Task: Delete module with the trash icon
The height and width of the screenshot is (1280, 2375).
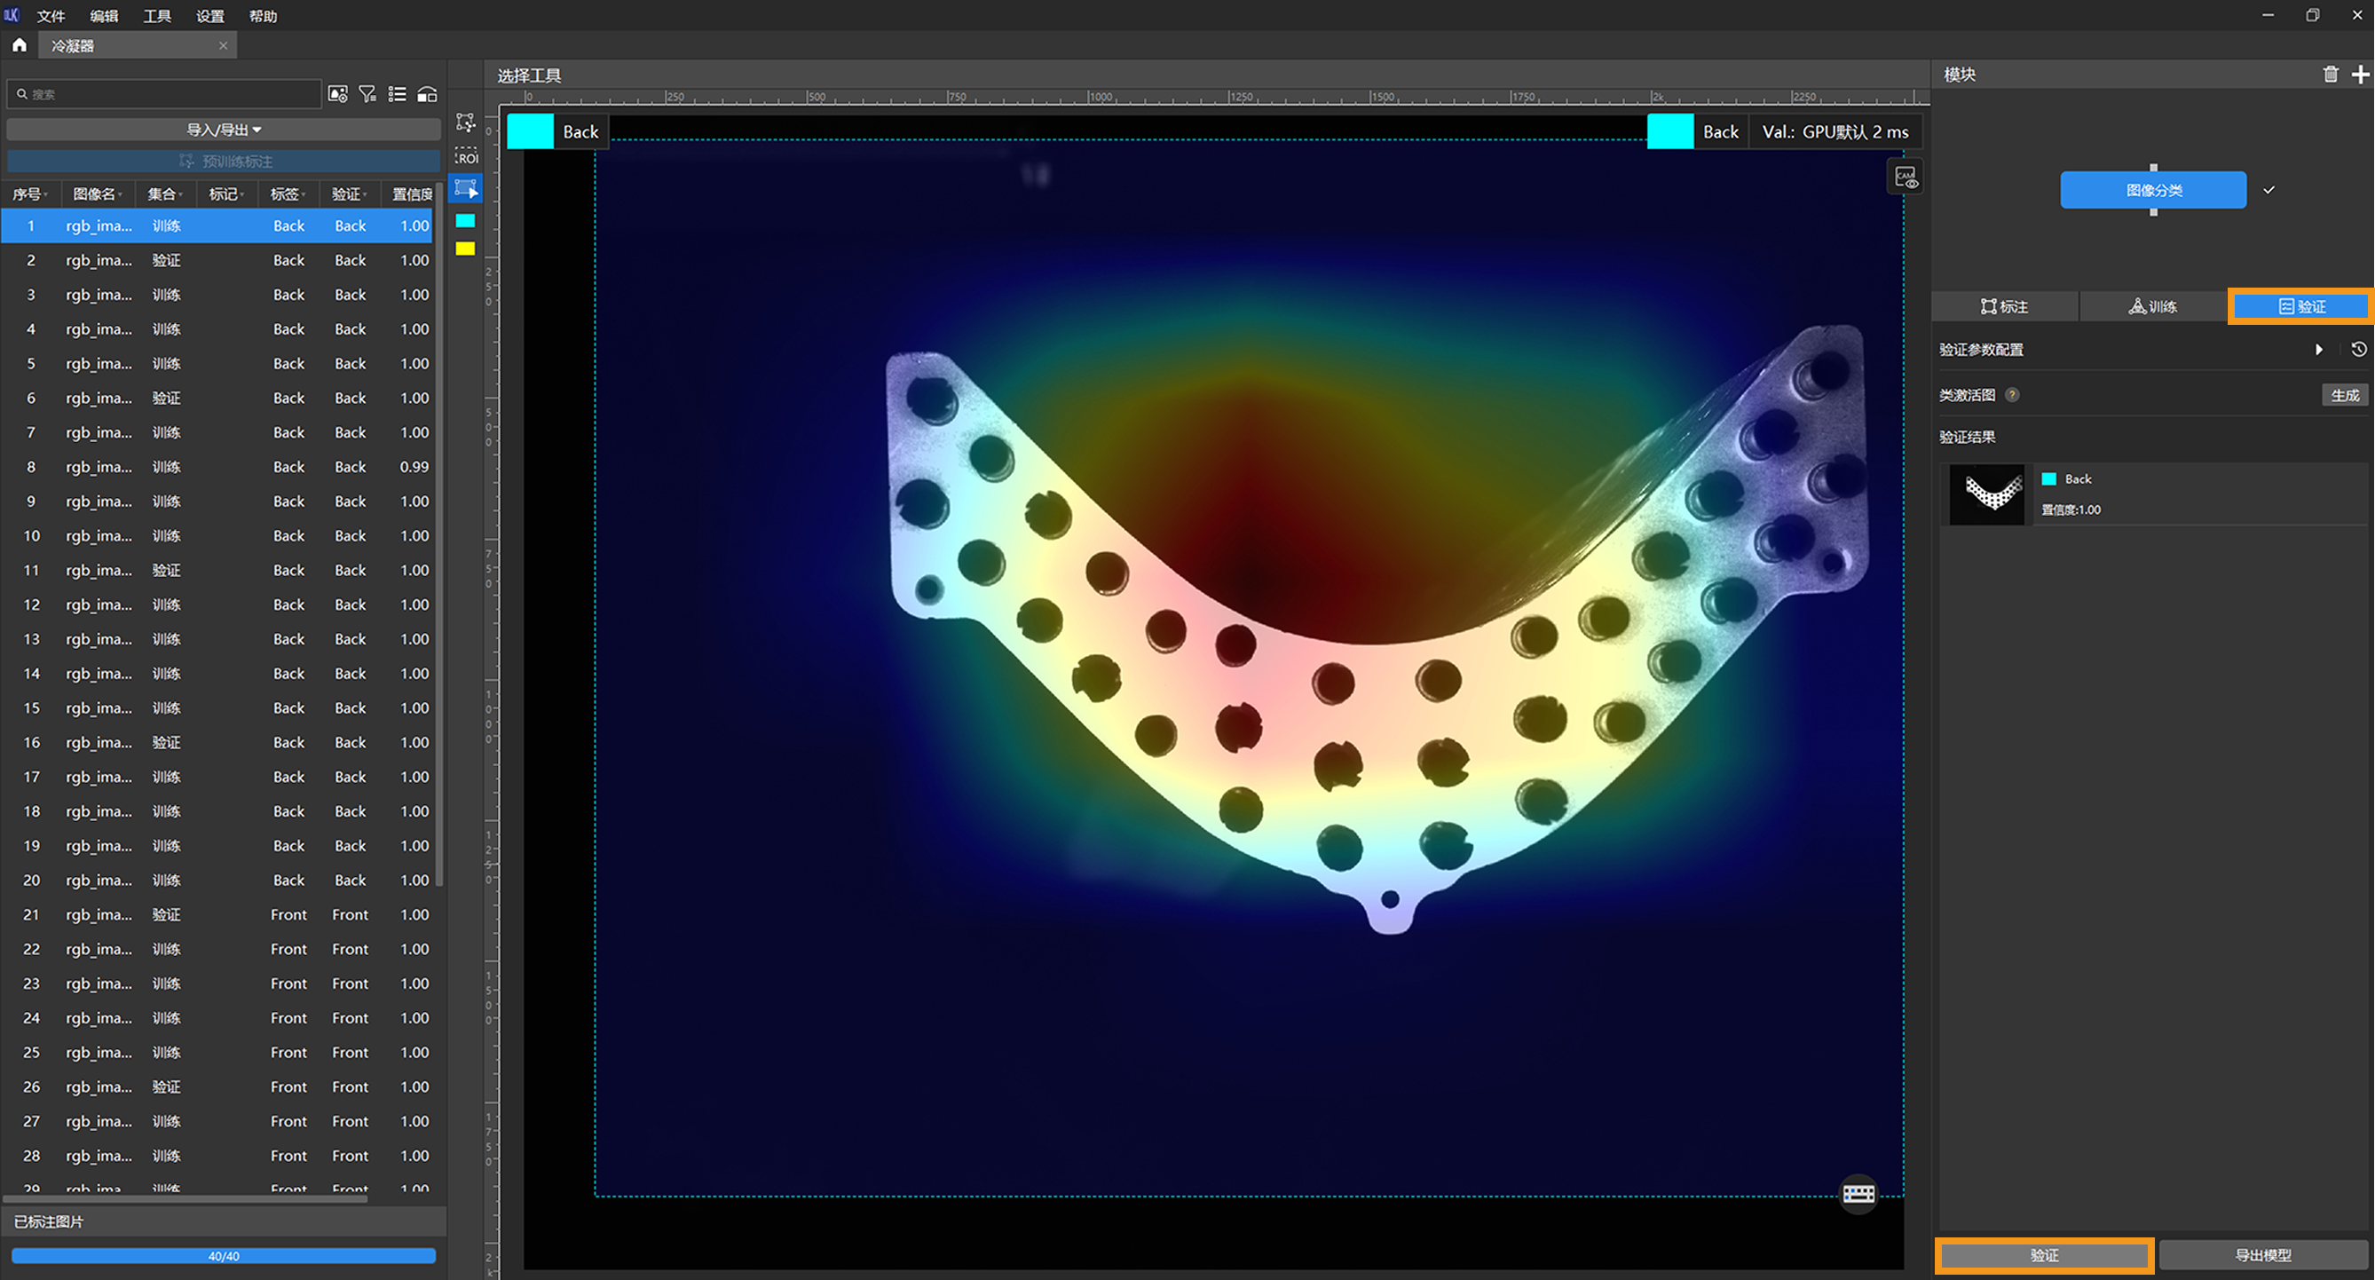Action: [2330, 75]
